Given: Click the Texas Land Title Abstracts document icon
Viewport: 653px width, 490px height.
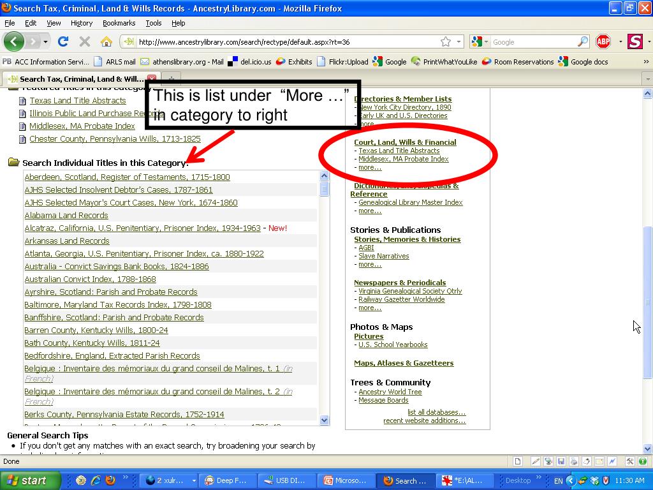Looking at the screenshot, I should coord(22,101).
